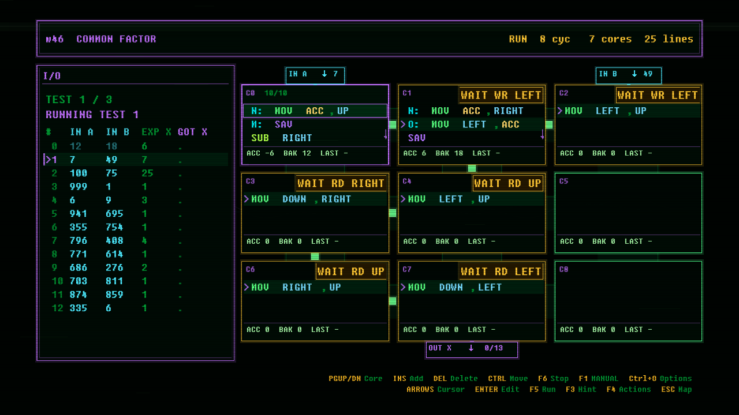Image resolution: width=739 pixels, height=415 pixels.
Task: Select MOV DOWN, LEFT line in core C7
Action: coord(472,287)
